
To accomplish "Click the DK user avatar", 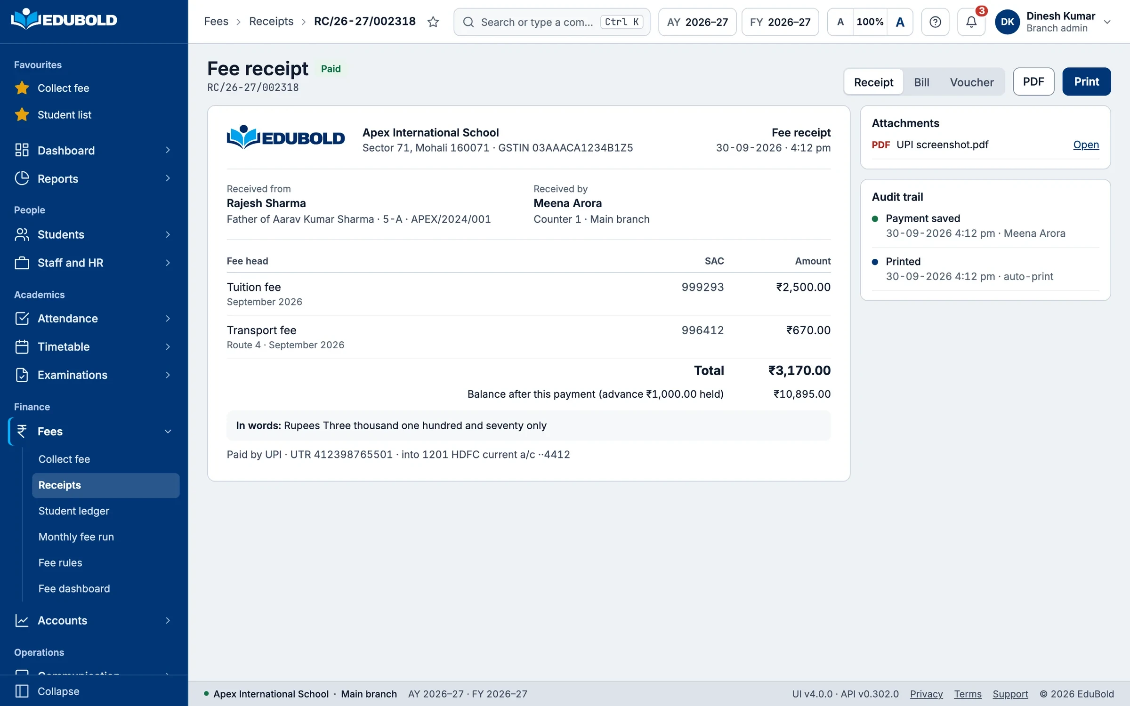I will point(1007,22).
